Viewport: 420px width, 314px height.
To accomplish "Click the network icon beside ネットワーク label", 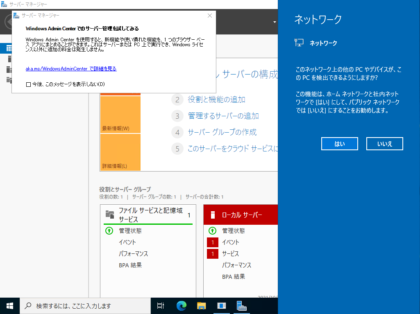I will click(x=299, y=43).
